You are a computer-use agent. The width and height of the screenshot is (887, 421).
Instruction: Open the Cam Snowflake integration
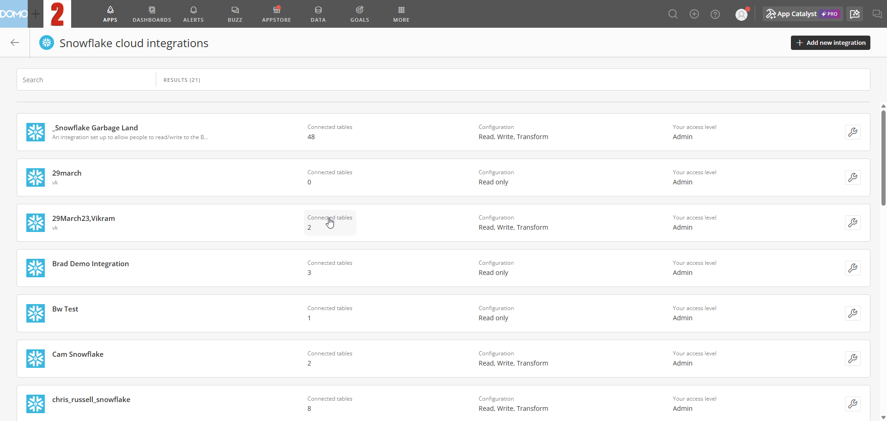click(78, 354)
